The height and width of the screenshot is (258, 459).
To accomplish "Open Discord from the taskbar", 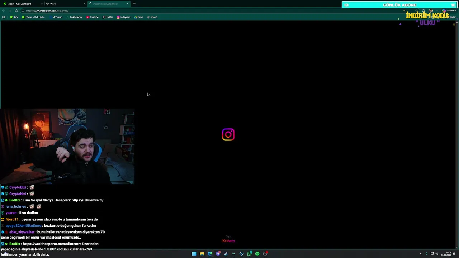I will pos(218,254).
